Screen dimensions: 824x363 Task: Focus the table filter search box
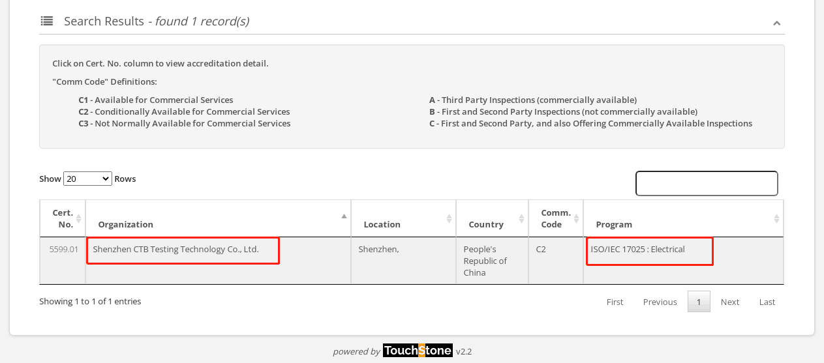coord(707,183)
